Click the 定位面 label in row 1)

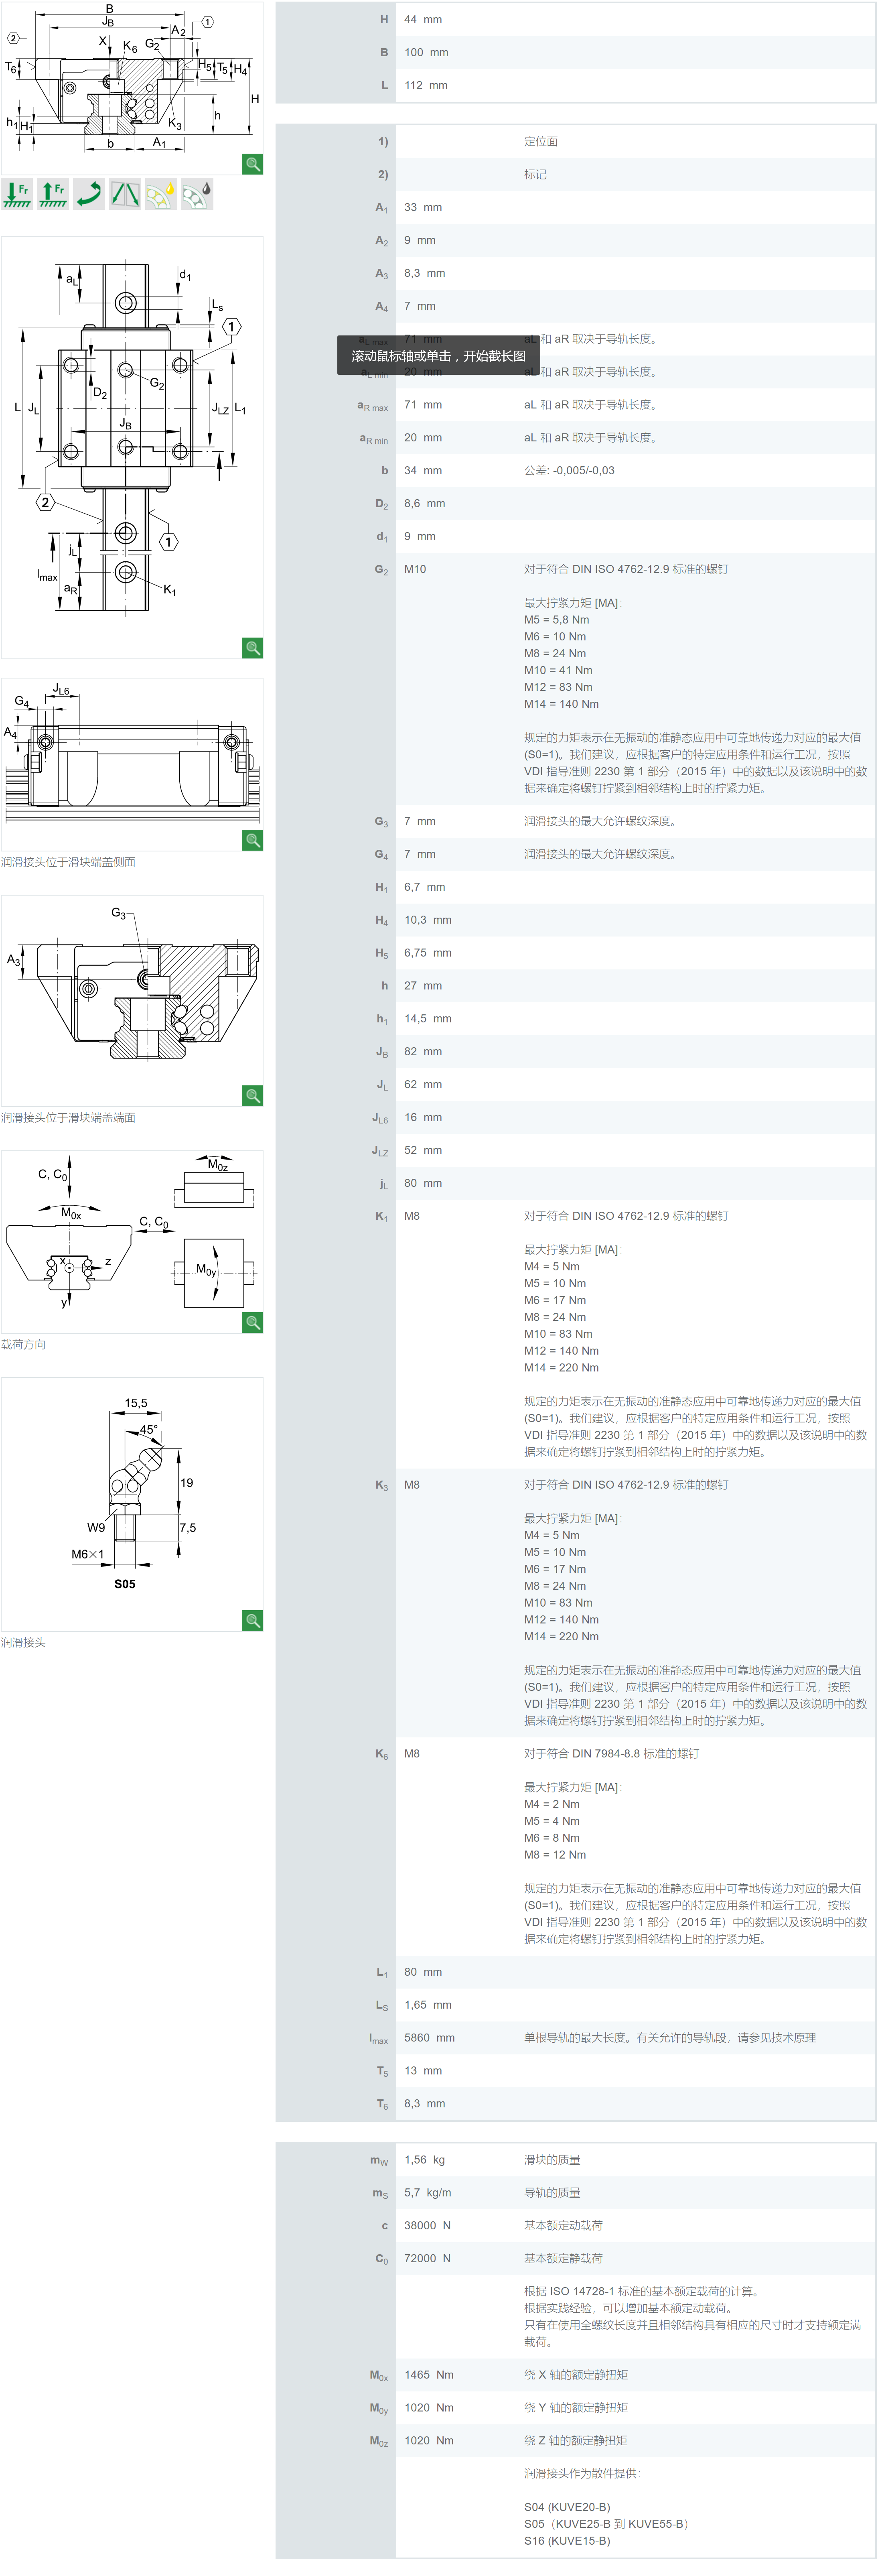point(541,142)
